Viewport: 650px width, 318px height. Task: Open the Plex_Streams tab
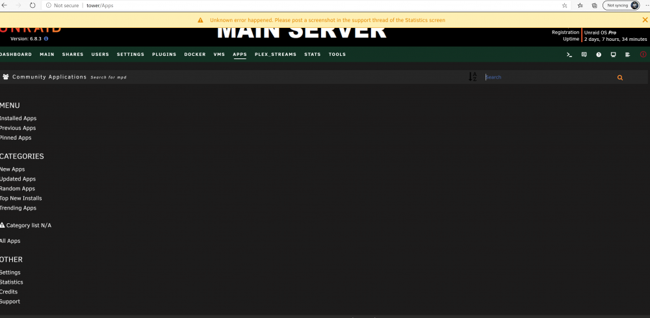click(x=275, y=55)
